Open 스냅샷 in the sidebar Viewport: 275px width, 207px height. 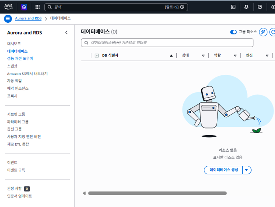click(12, 66)
